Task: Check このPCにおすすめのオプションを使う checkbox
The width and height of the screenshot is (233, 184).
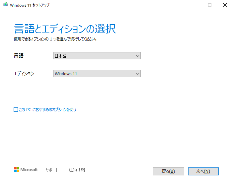Action: tap(16, 110)
